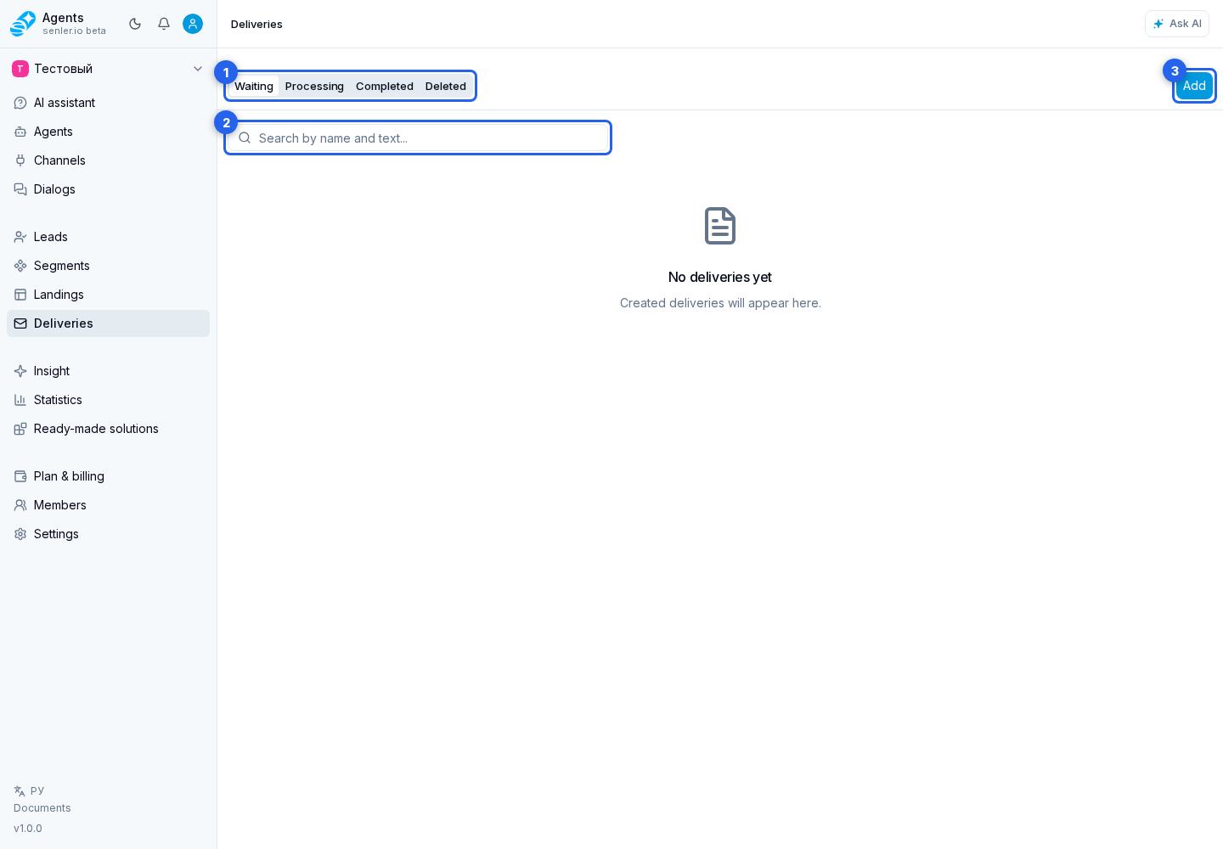Click the Members people sidebar icon
This screenshot has width=1223, height=849.
(x=20, y=505)
